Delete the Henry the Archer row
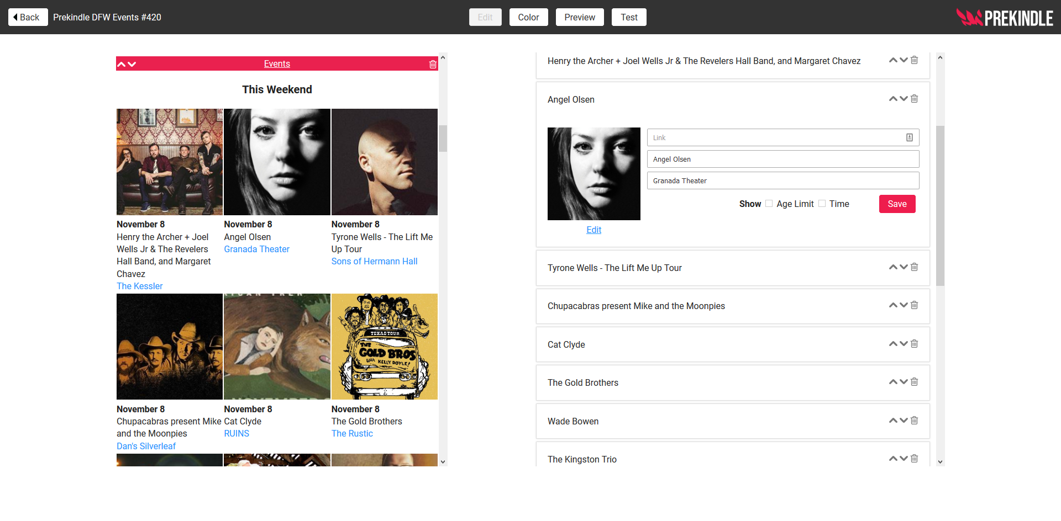 [914, 60]
